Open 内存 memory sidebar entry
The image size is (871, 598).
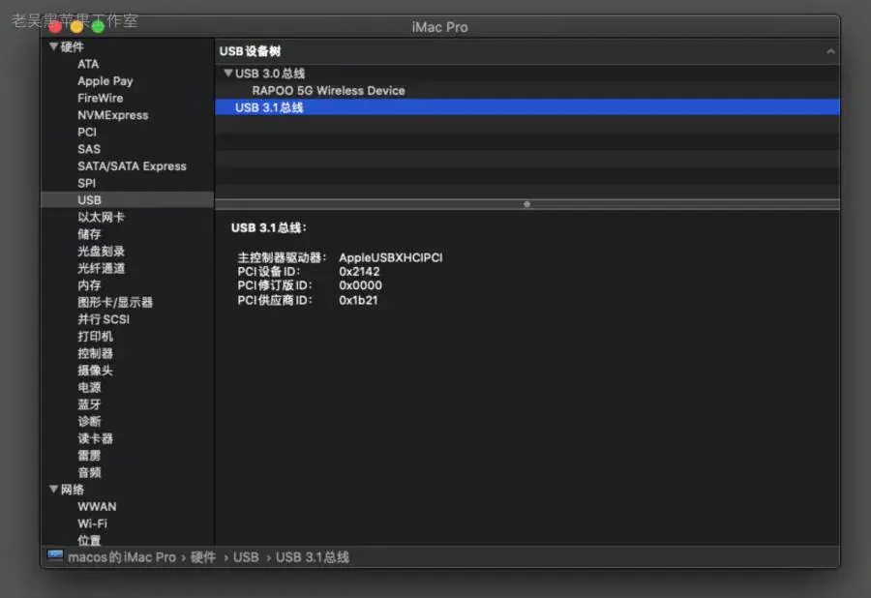pyautogui.click(x=89, y=285)
